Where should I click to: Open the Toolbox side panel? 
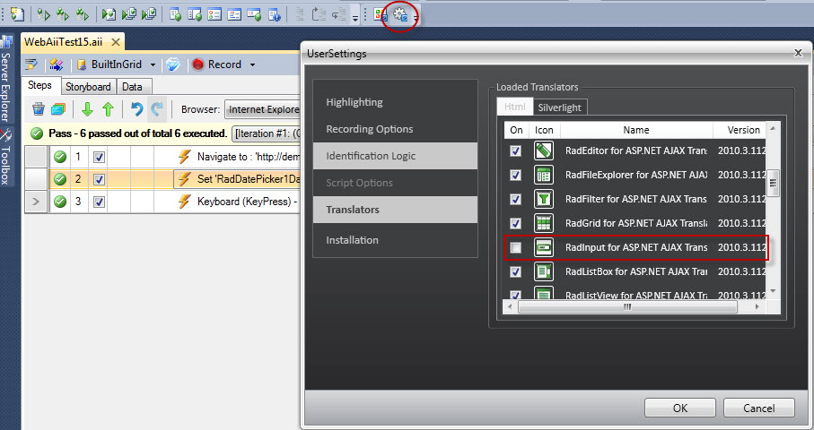(5, 158)
